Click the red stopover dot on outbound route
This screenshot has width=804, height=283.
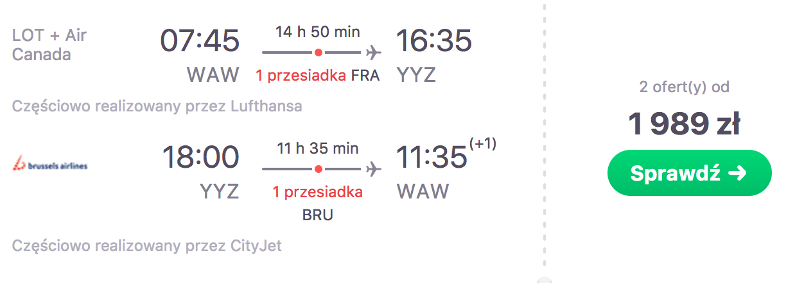tap(318, 52)
